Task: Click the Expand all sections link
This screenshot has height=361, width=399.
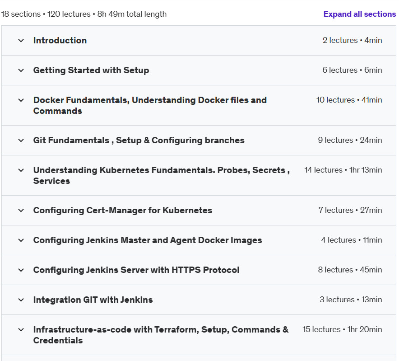Action: click(x=359, y=14)
